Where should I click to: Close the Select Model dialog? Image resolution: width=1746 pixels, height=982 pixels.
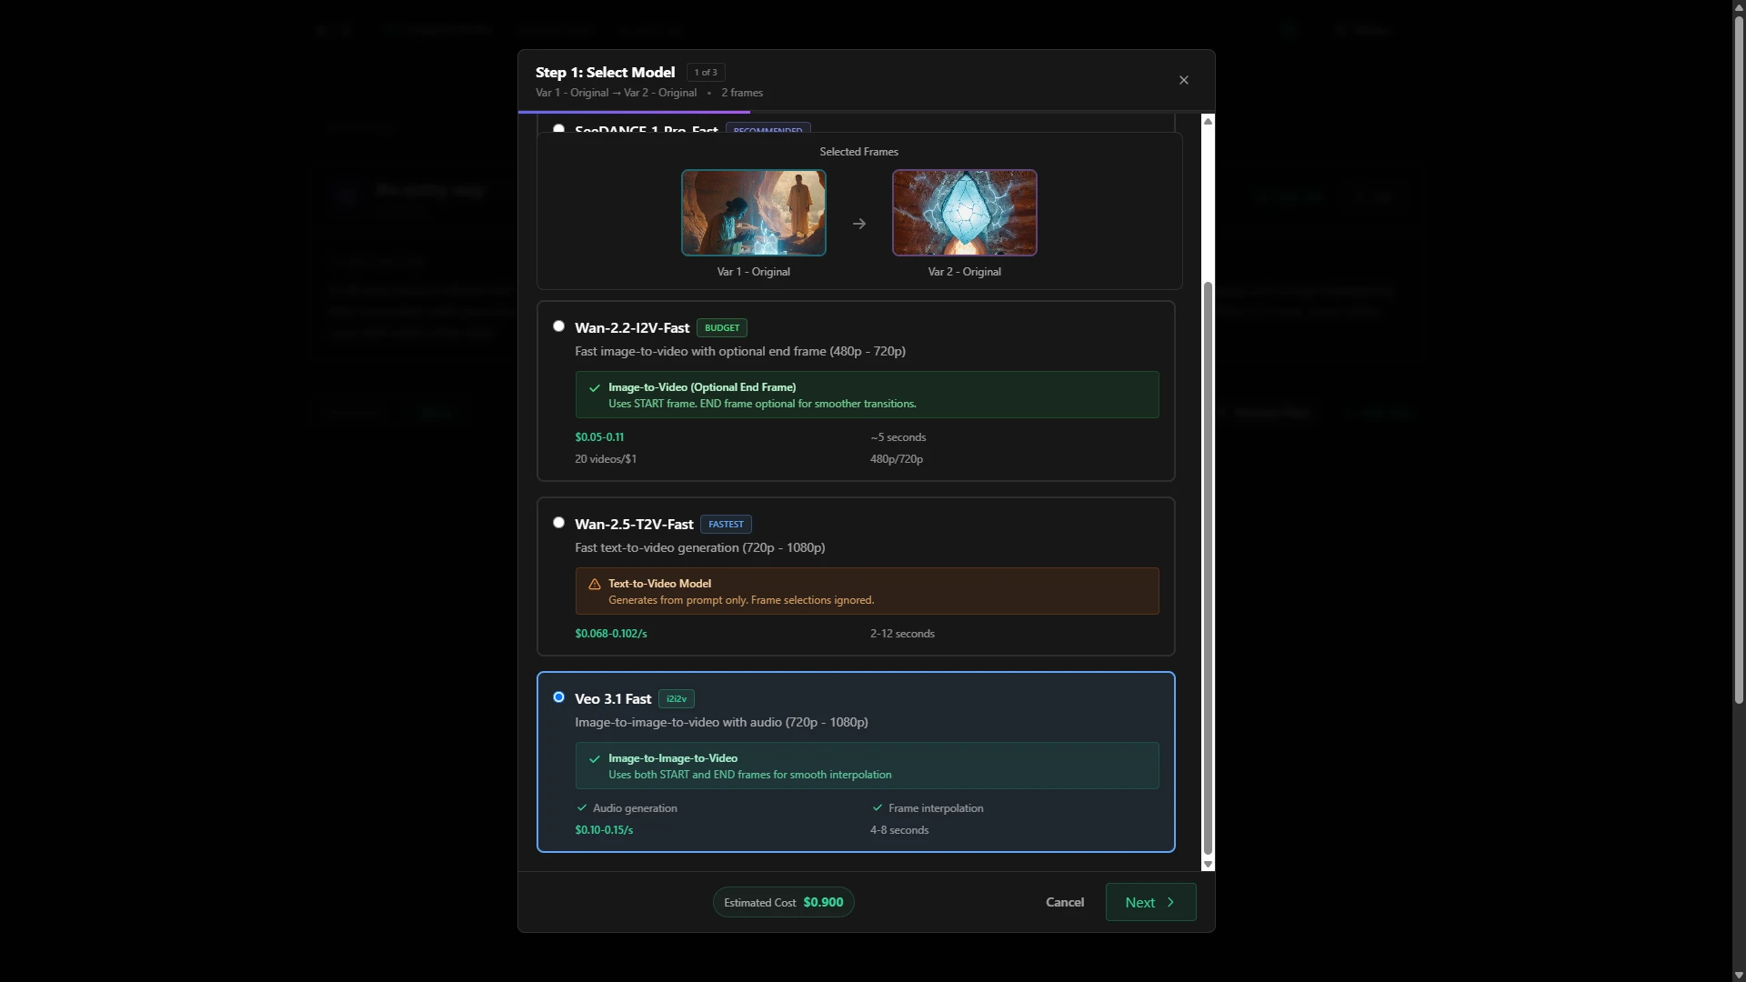pyautogui.click(x=1183, y=80)
